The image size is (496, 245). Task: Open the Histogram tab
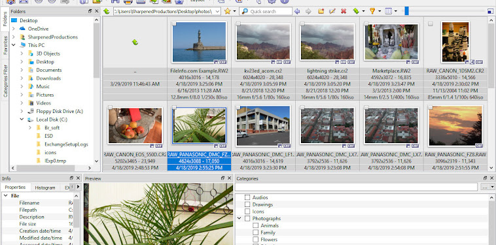[45, 188]
